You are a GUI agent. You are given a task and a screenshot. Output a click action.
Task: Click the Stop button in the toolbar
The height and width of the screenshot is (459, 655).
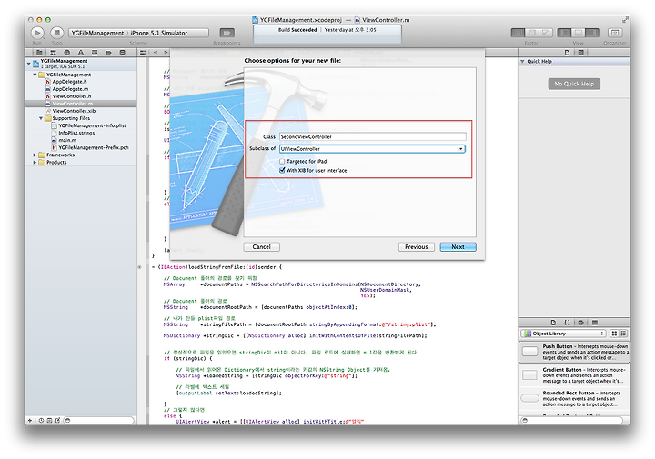(x=56, y=33)
